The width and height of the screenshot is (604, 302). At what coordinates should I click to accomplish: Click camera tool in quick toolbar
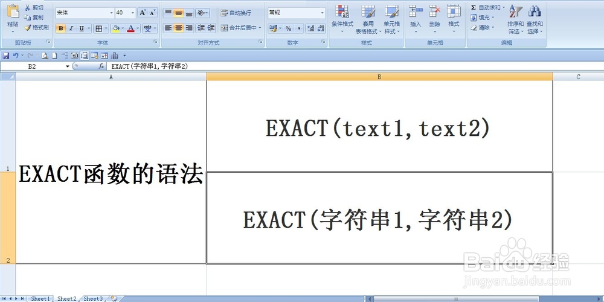(75, 56)
